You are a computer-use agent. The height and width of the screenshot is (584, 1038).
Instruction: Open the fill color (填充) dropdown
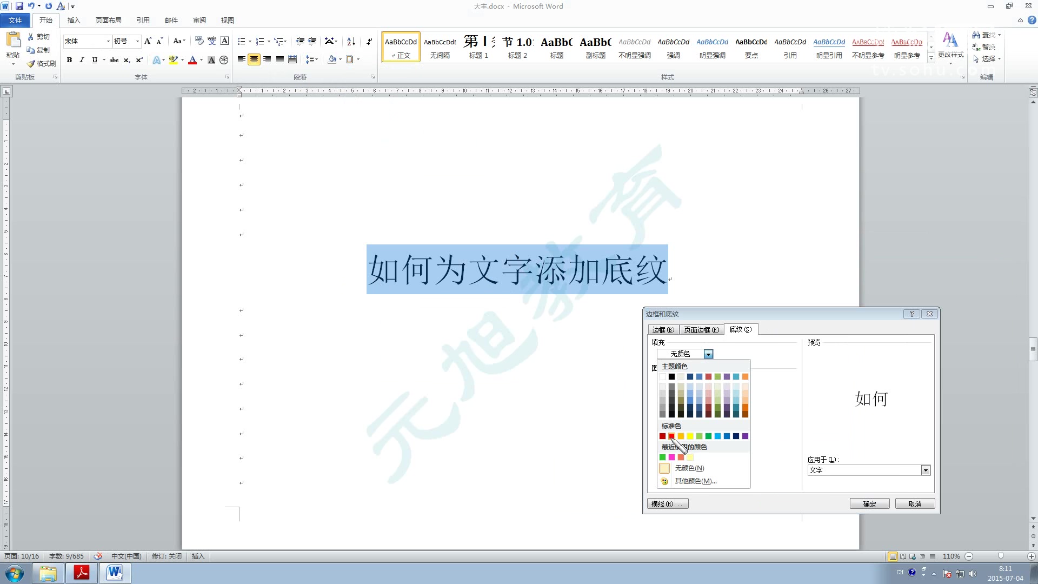click(x=708, y=354)
